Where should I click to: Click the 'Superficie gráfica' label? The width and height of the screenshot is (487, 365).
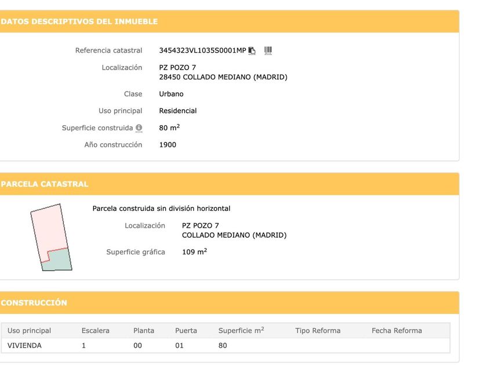(x=136, y=251)
